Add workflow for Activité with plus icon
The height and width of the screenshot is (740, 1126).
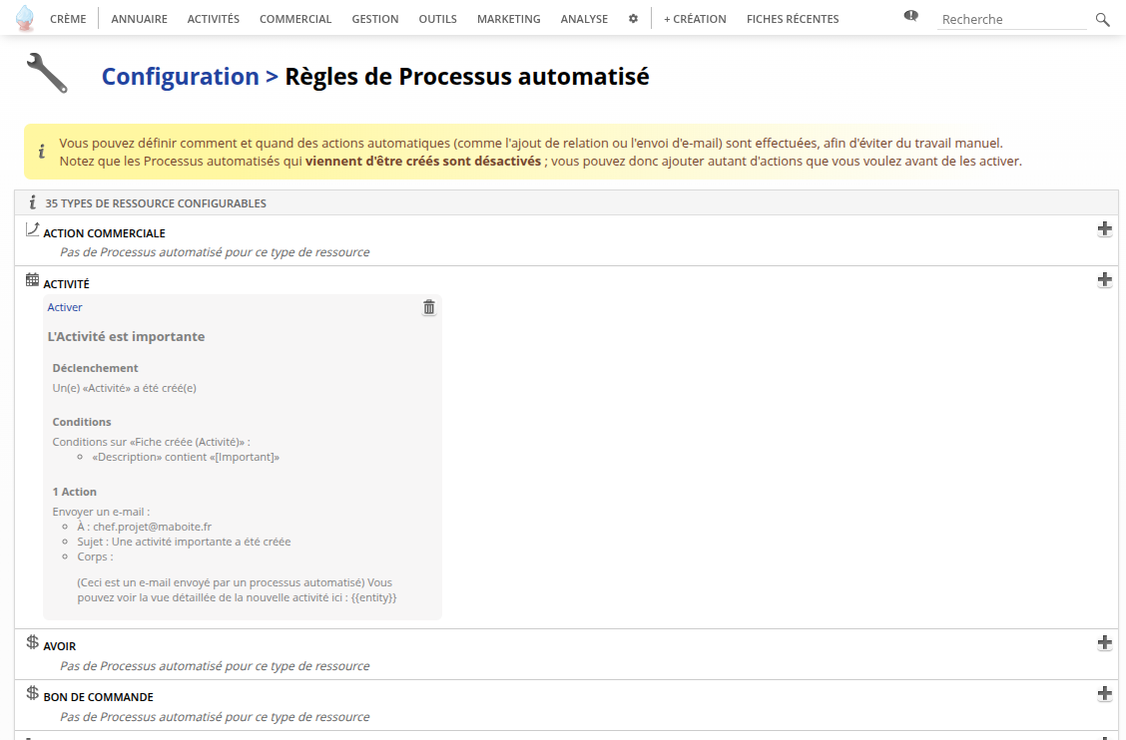coord(1104,280)
